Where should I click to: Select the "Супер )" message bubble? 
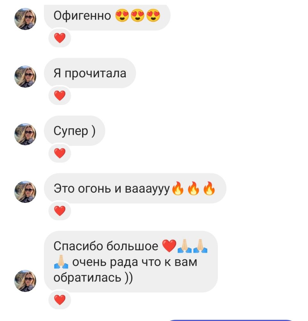click(74, 131)
